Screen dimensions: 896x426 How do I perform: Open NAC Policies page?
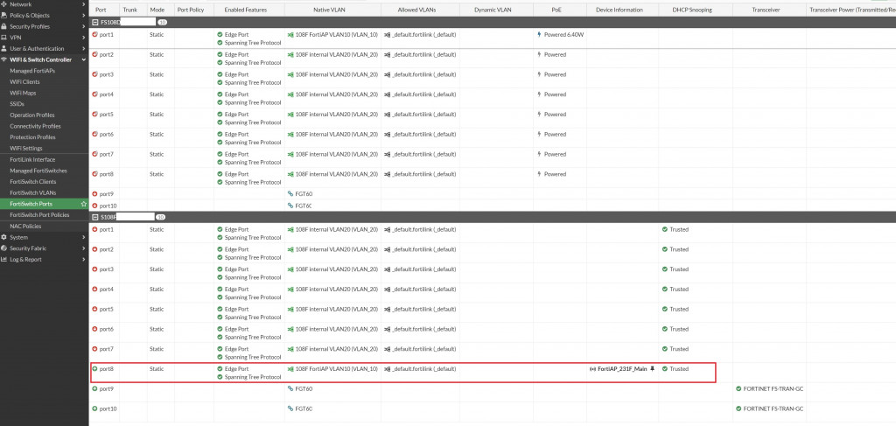[25, 227]
